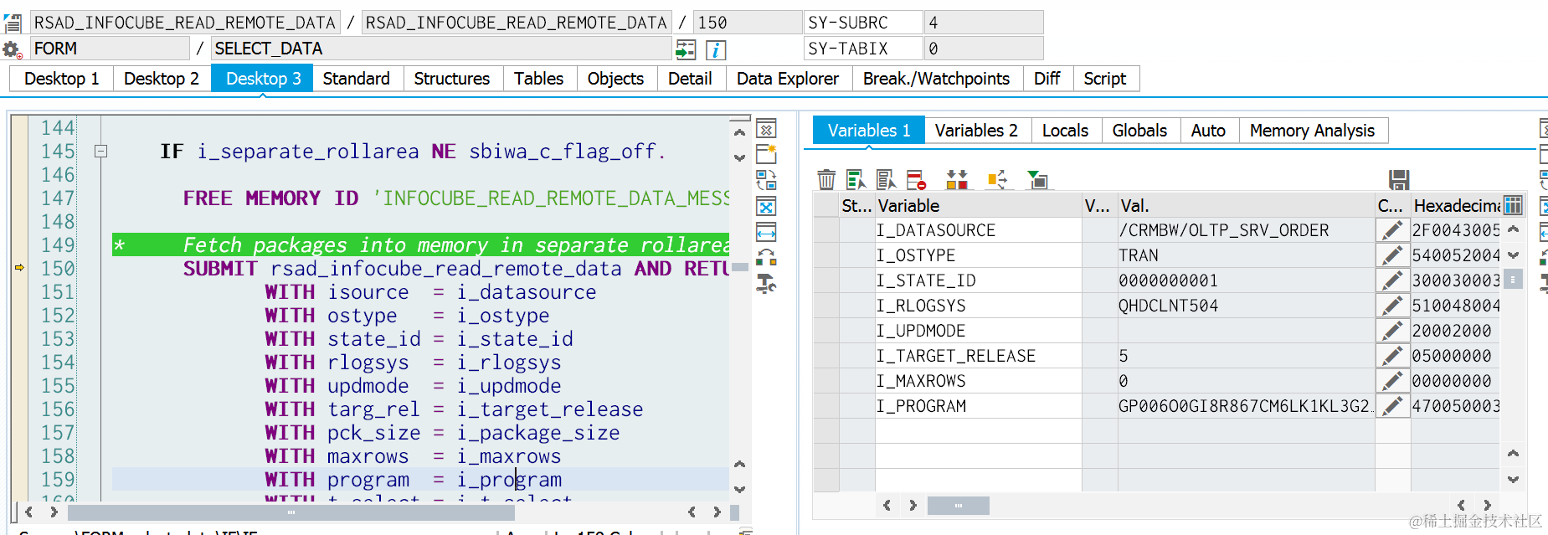Open the Standard tab
The width and height of the screenshot is (1548, 535).
point(357,79)
